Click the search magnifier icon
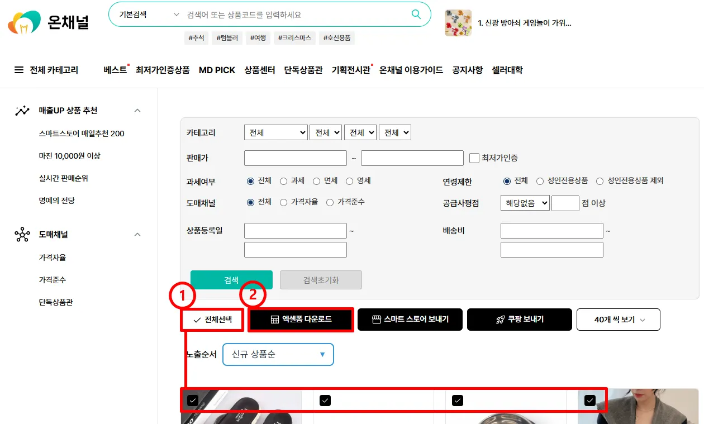Screen dimensions: 704x424 pos(416,15)
